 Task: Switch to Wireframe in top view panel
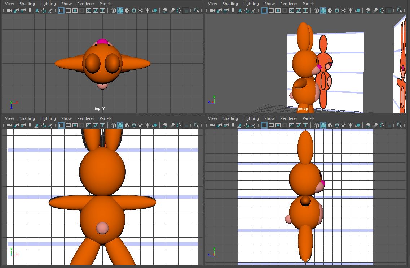tap(113, 10)
